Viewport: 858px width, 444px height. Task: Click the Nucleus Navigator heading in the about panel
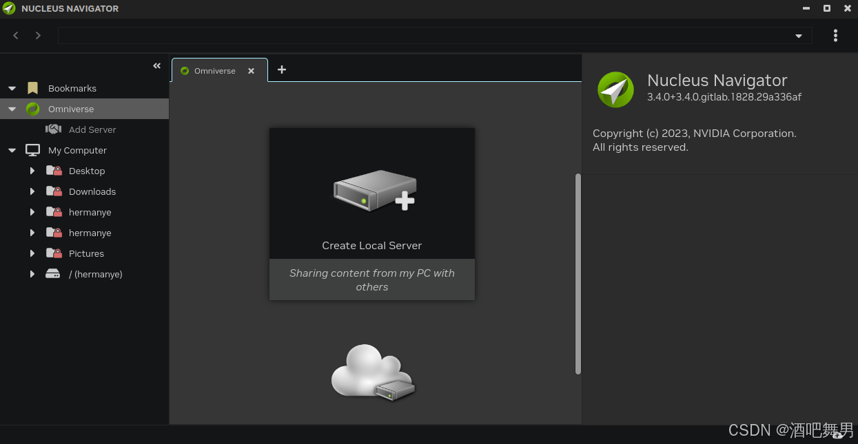tap(717, 81)
